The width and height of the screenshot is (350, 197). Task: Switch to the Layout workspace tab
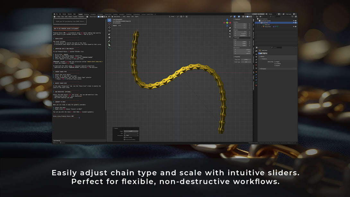(x=80, y=14)
